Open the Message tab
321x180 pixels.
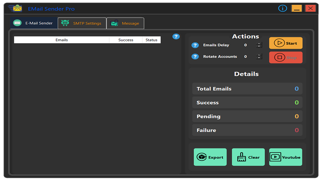tap(125, 23)
